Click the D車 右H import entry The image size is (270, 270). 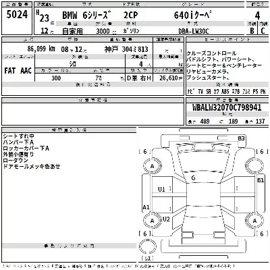click(x=139, y=78)
